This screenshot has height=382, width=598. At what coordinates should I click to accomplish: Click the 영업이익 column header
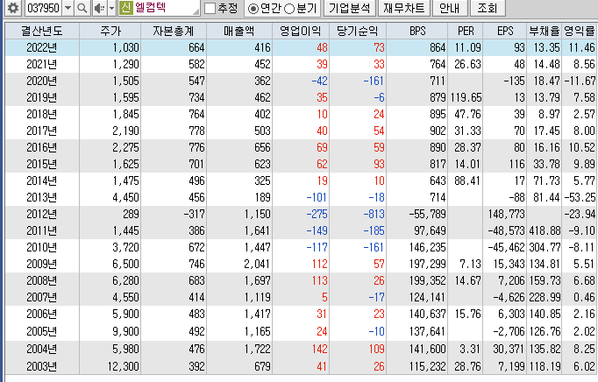point(301,31)
